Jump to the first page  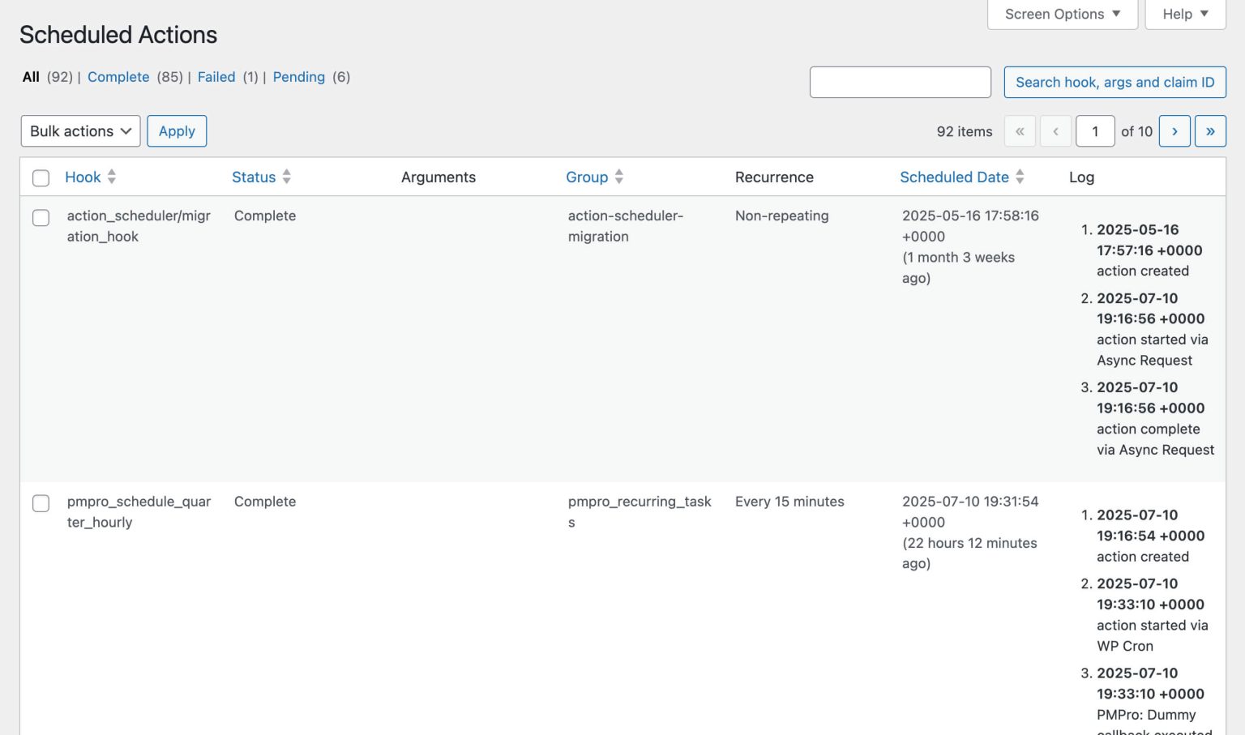click(1020, 130)
